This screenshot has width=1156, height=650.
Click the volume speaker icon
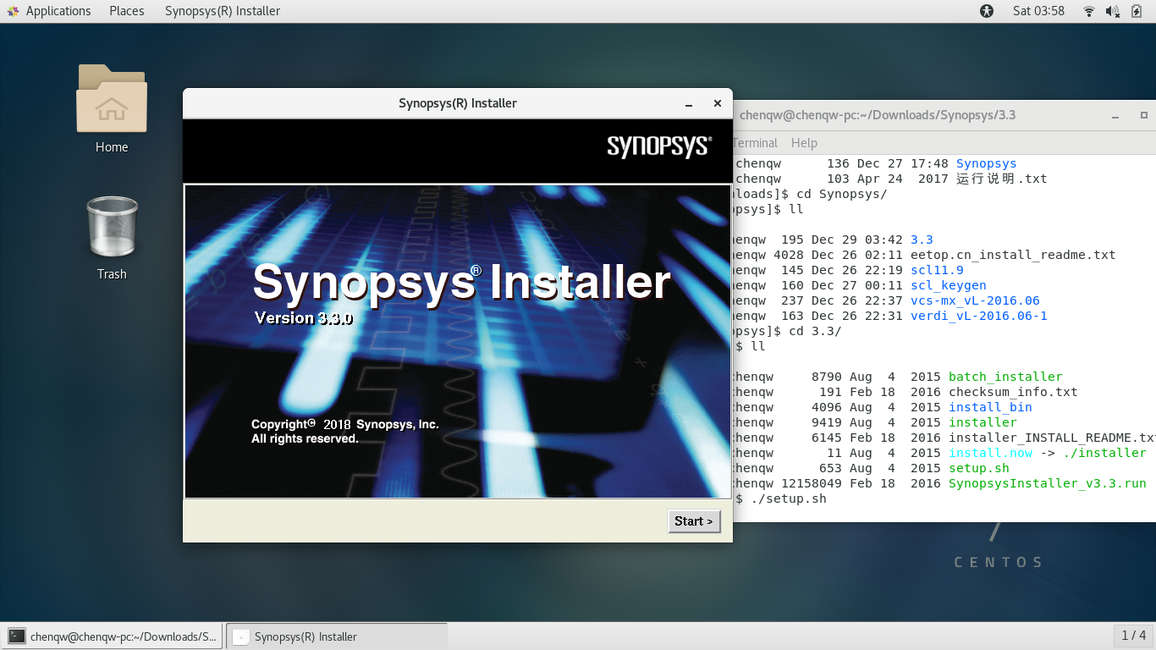tap(1113, 11)
